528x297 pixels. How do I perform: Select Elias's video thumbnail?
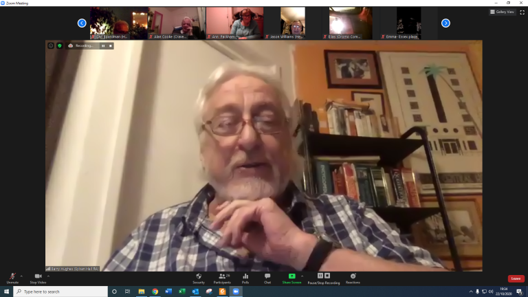point(351,23)
